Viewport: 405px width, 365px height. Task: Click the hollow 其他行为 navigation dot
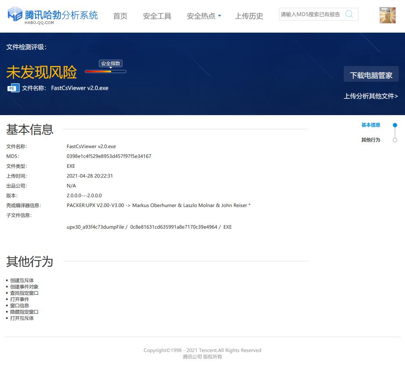pos(395,140)
